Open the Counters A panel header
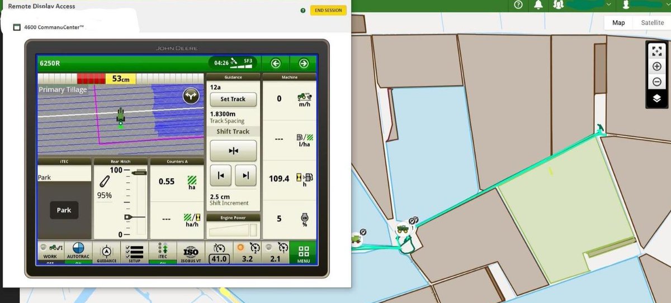 pos(177,161)
